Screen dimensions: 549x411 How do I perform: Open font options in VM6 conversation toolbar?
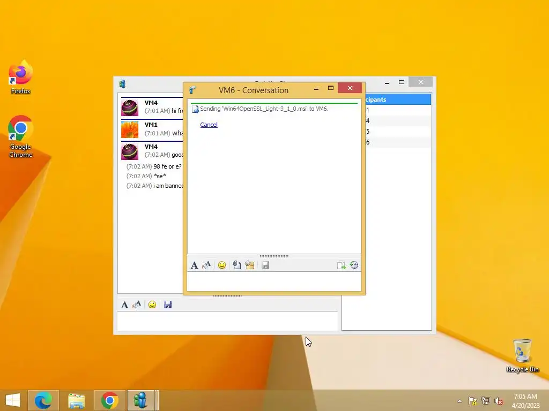coord(194,265)
